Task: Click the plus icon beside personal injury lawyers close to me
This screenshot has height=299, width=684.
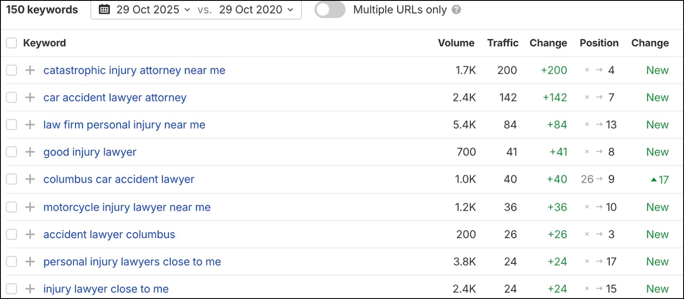Action: 29,261
